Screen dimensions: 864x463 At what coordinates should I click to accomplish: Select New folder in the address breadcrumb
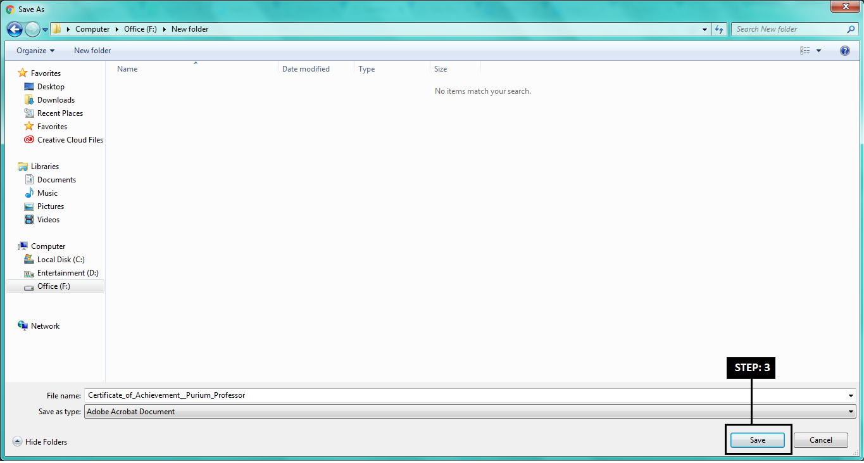pos(190,29)
